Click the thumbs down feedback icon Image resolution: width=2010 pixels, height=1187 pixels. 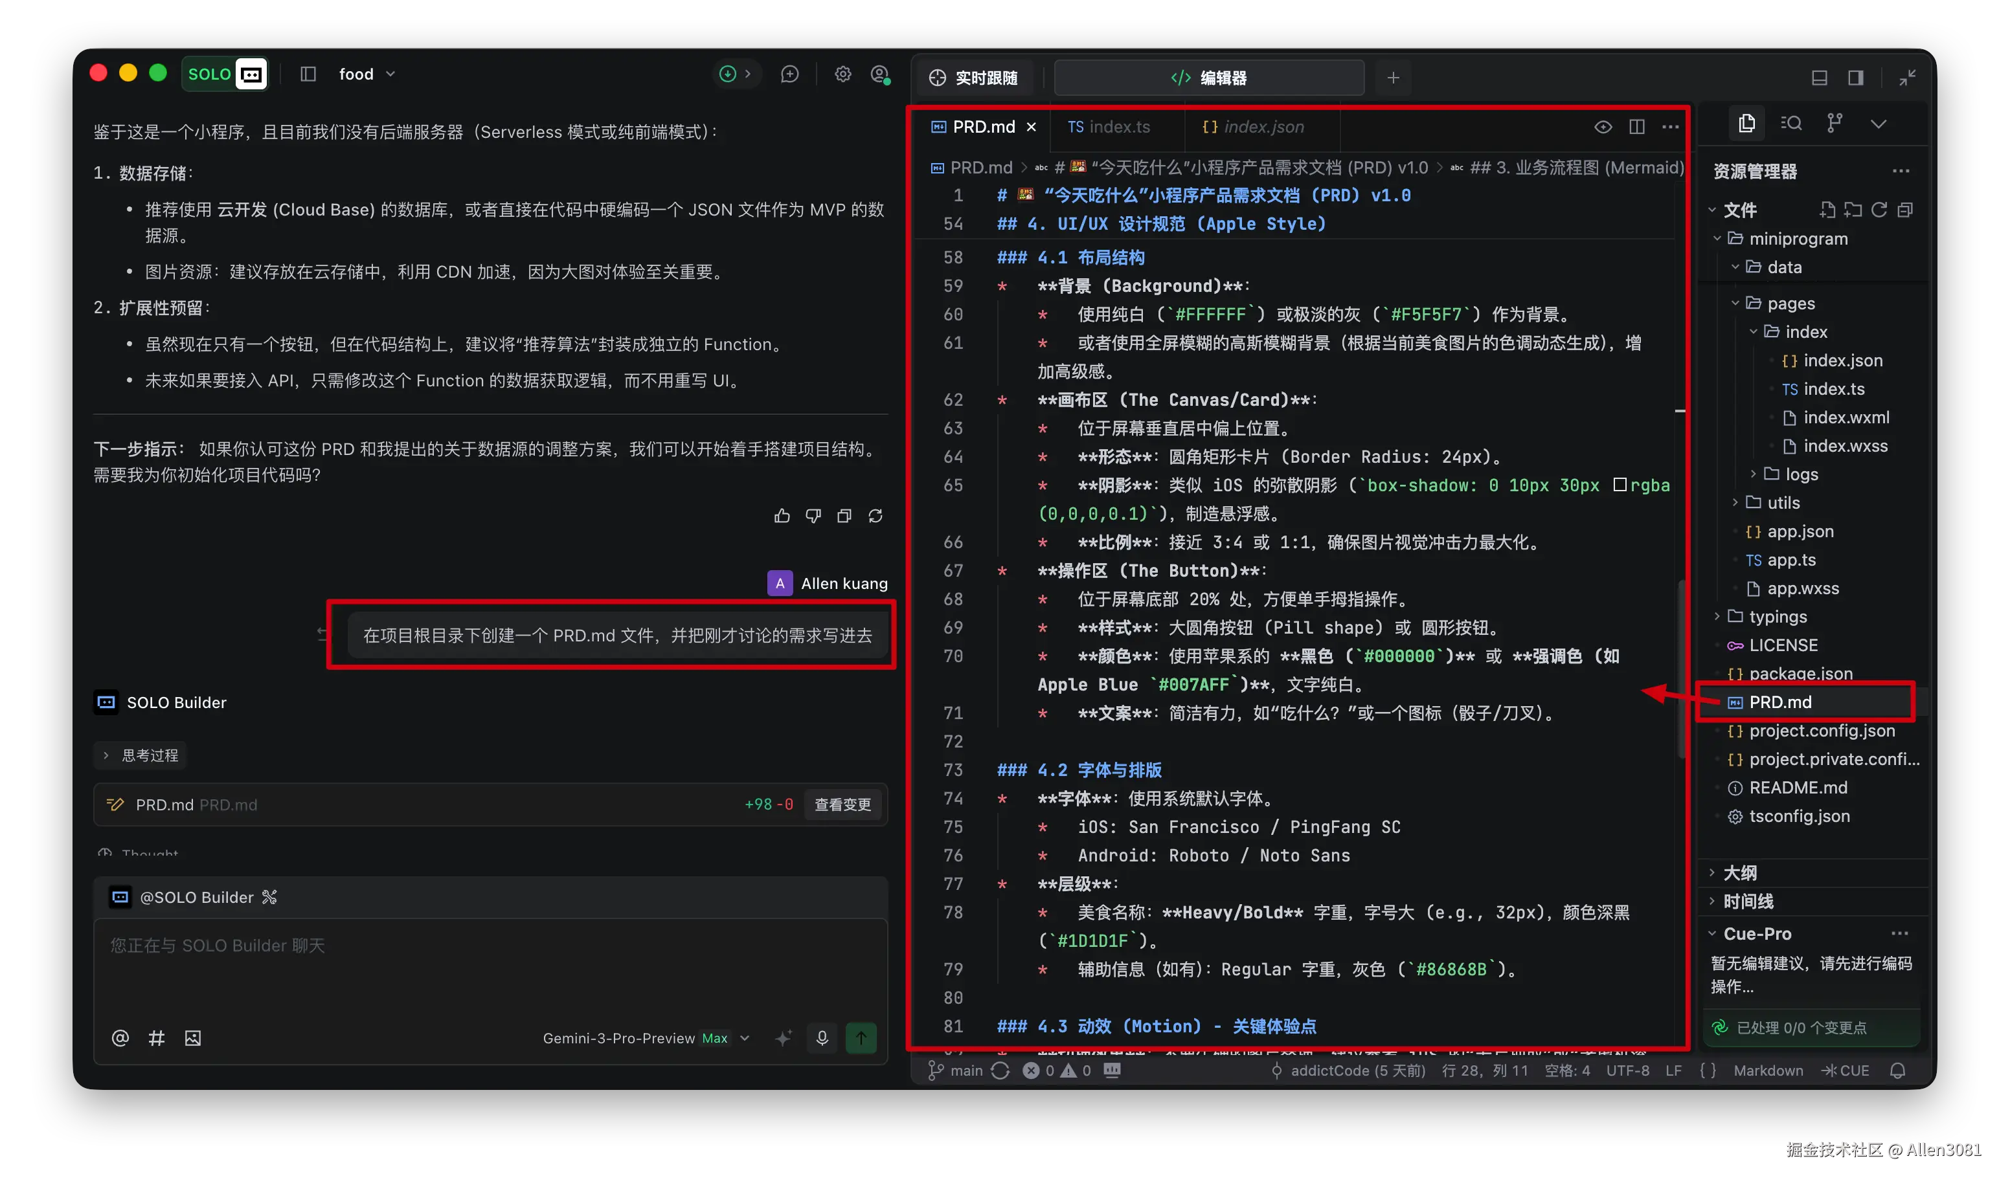[x=813, y=516]
